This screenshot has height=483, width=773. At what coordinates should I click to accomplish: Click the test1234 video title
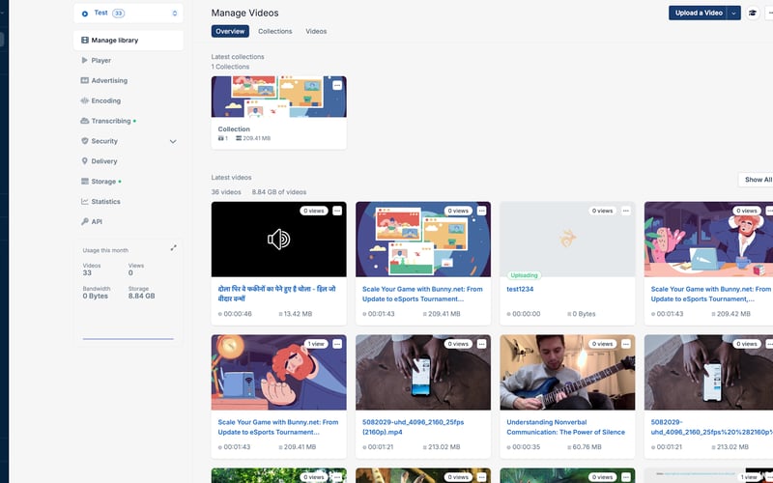pyautogui.click(x=520, y=289)
